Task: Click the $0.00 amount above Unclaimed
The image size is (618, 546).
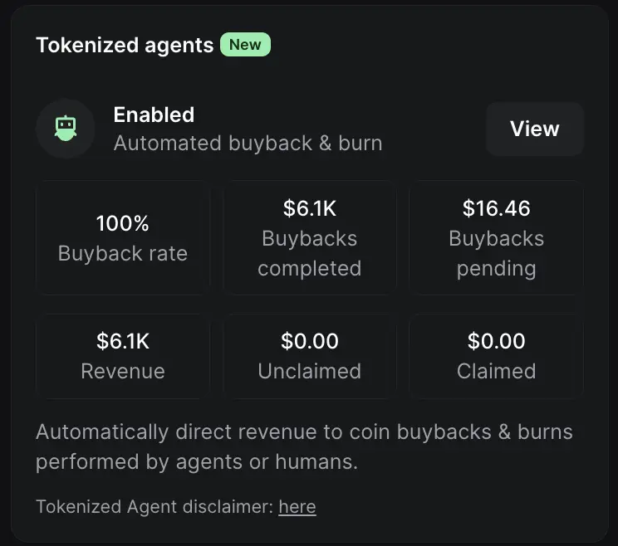Action: point(309,341)
